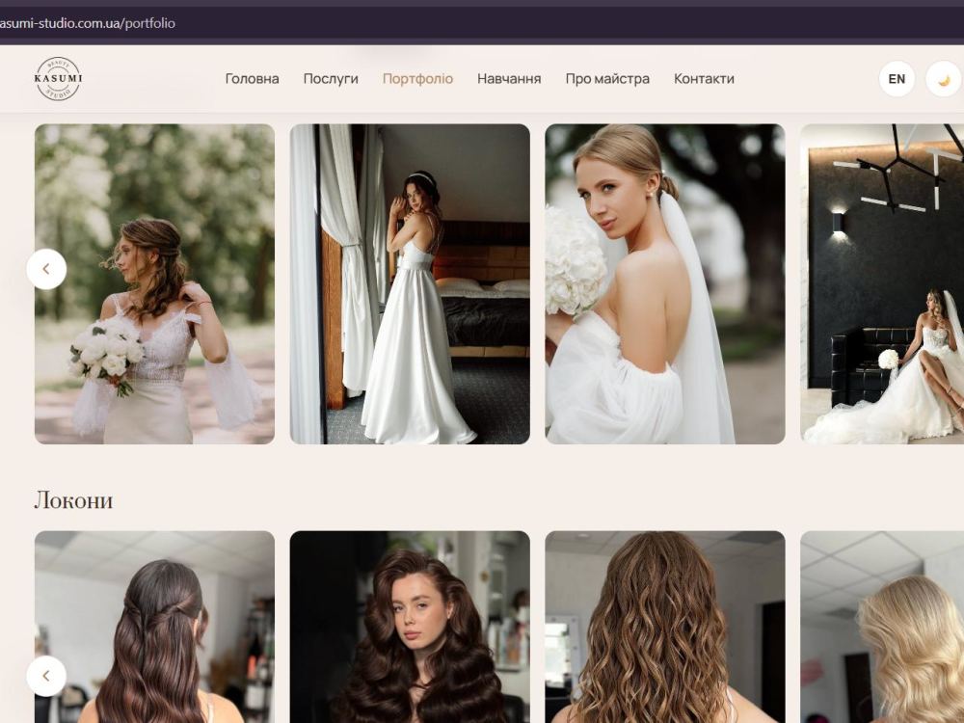964x723 pixels.
Task: Open the Головна menu item
Action: pos(252,79)
